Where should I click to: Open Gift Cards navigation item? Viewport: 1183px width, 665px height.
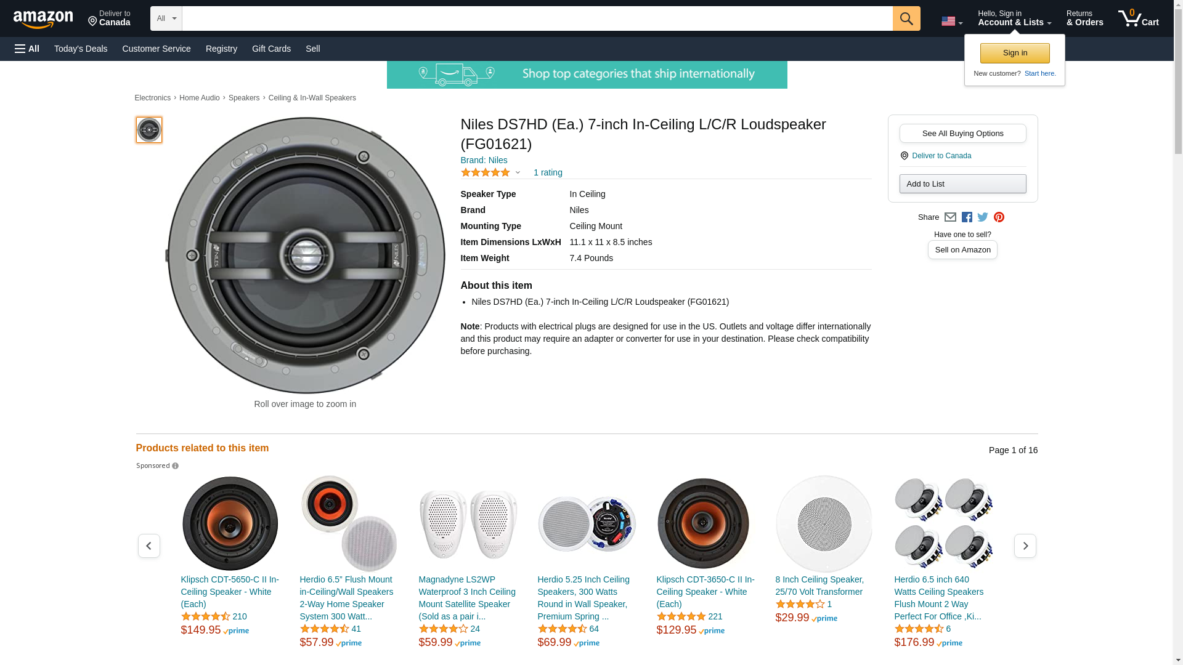271,49
